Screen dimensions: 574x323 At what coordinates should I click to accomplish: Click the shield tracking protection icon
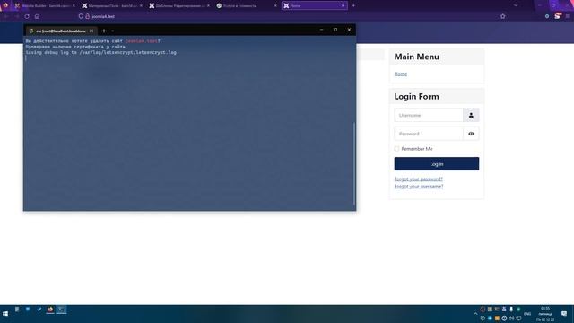coord(81,16)
